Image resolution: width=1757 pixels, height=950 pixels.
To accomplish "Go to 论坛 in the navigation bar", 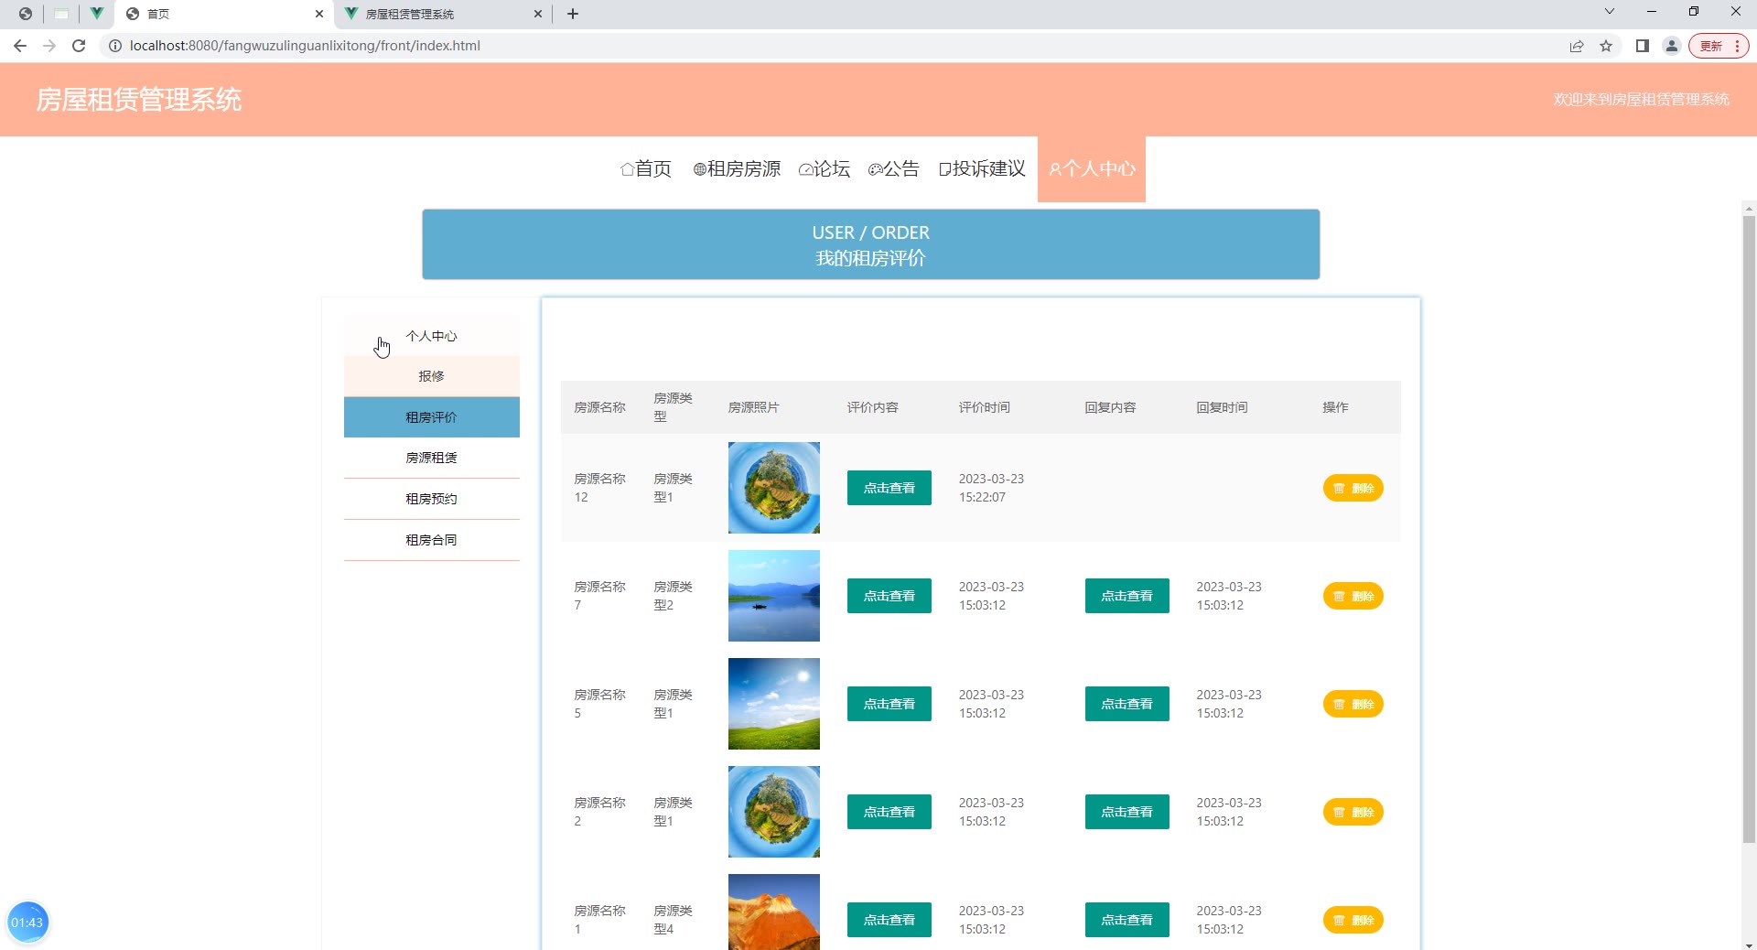I will [x=825, y=168].
